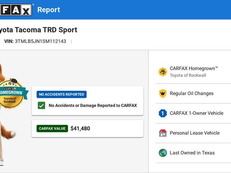Click the Personal Lease house icon

pyautogui.click(x=163, y=133)
